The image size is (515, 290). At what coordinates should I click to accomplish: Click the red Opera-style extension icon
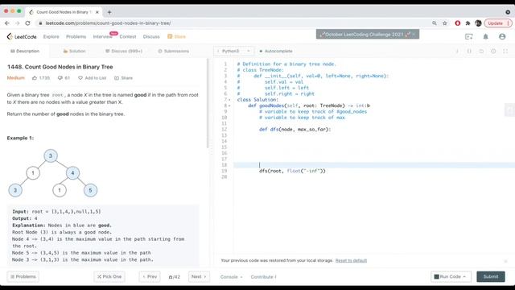458,23
